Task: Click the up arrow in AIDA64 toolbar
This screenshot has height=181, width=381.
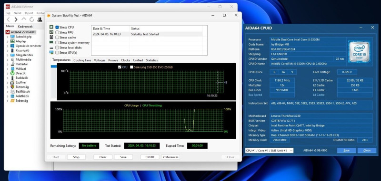Action: point(24,19)
